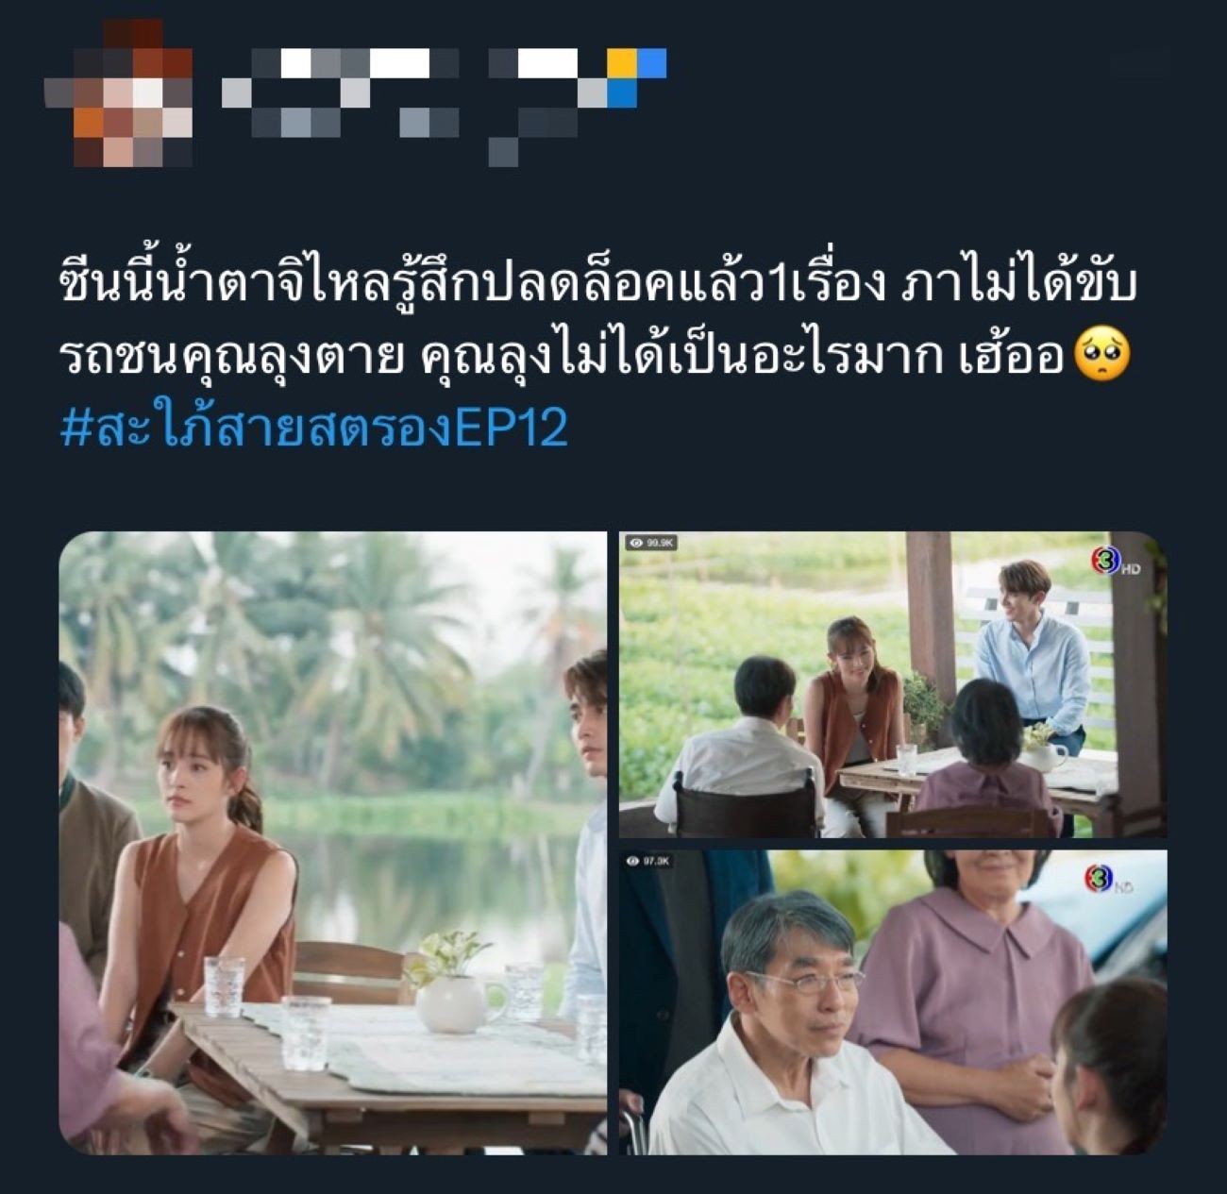Open the pixelated profile avatar
Viewport: 1227px width, 1194px height.
click(x=118, y=93)
